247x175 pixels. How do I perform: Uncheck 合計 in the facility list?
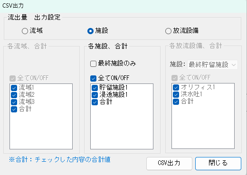95,102
